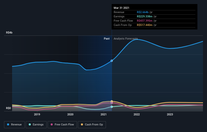Image resolution: width=207 pixels, height=132 pixels.
Task: Click the R$517.440m cash from op value
Action: [x=145, y=25]
